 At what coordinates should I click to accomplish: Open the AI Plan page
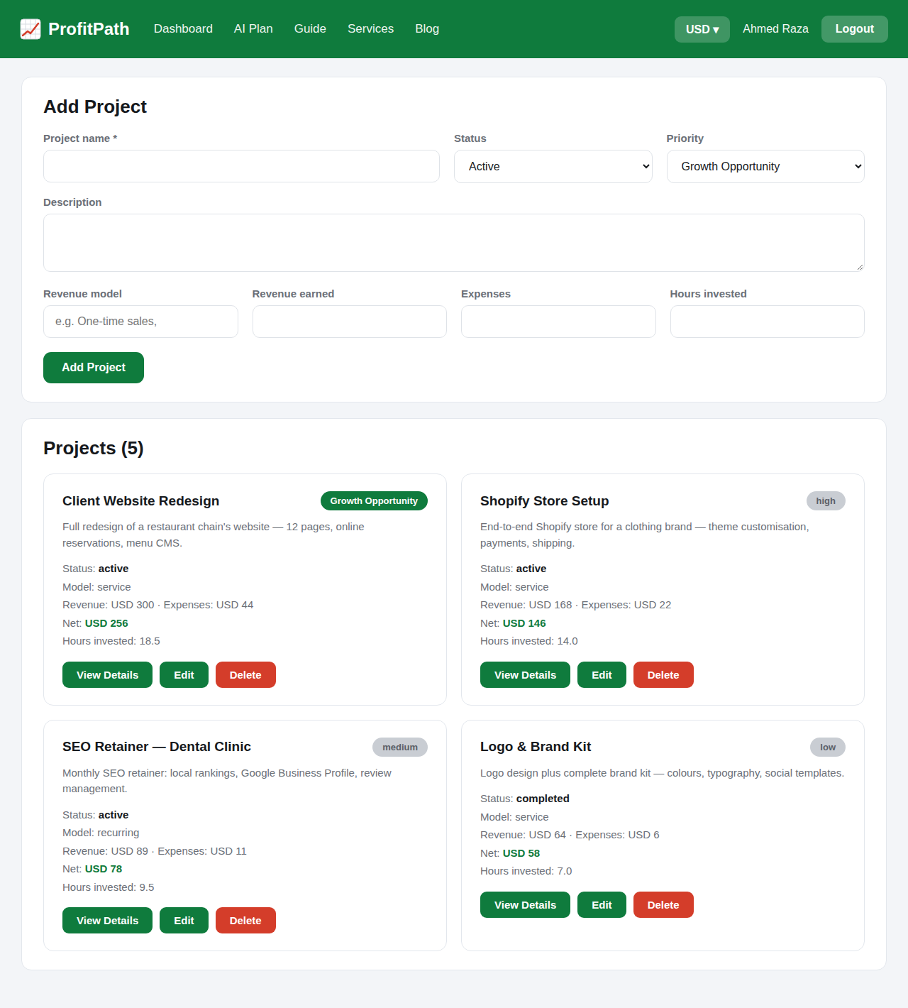click(x=253, y=29)
